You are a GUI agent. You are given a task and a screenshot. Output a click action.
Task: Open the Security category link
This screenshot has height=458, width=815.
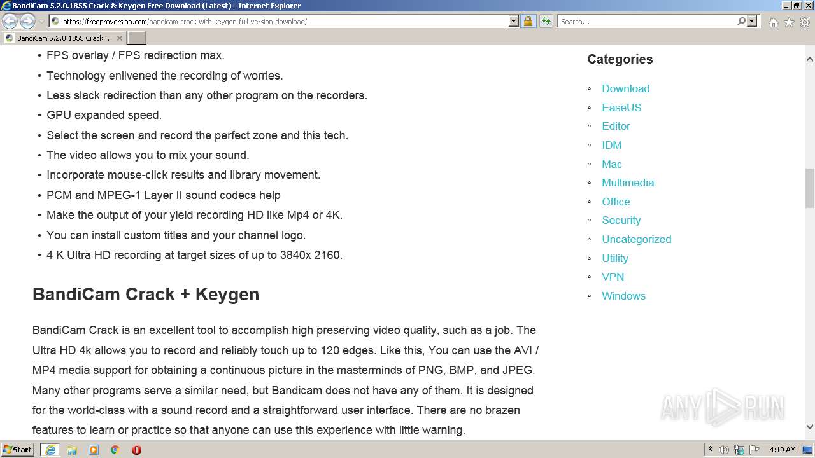621,220
